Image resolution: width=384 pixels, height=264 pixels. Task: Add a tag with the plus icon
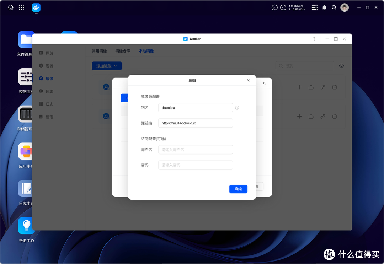[299, 87]
